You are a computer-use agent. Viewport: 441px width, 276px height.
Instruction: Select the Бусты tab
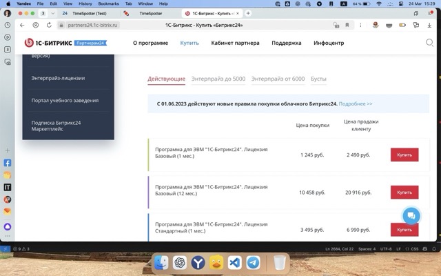pyautogui.click(x=318, y=79)
